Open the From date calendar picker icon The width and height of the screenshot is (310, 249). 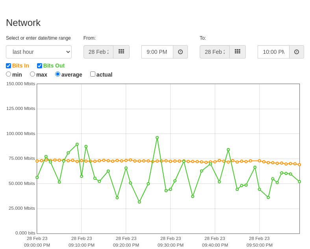point(121,52)
